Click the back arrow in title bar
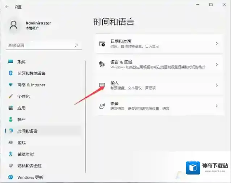The width and height of the screenshot is (231, 183). click(7, 7)
